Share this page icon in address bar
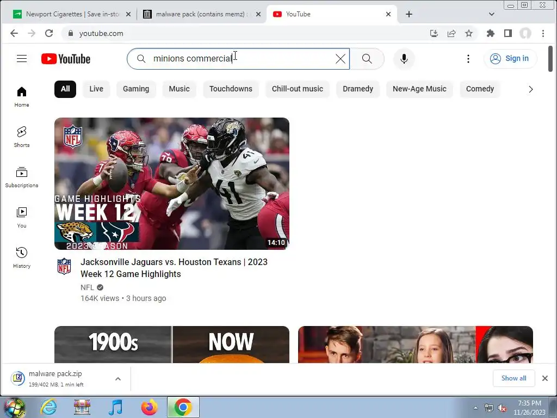This screenshot has height=418, width=557. click(451, 33)
